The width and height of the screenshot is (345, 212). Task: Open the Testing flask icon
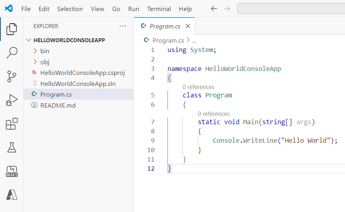tap(12, 148)
